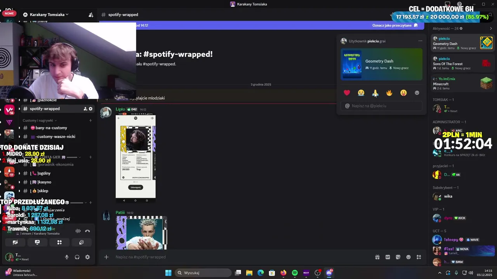The image size is (497, 279).
Task: React with the praying hands emoji
Action: (375, 93)
